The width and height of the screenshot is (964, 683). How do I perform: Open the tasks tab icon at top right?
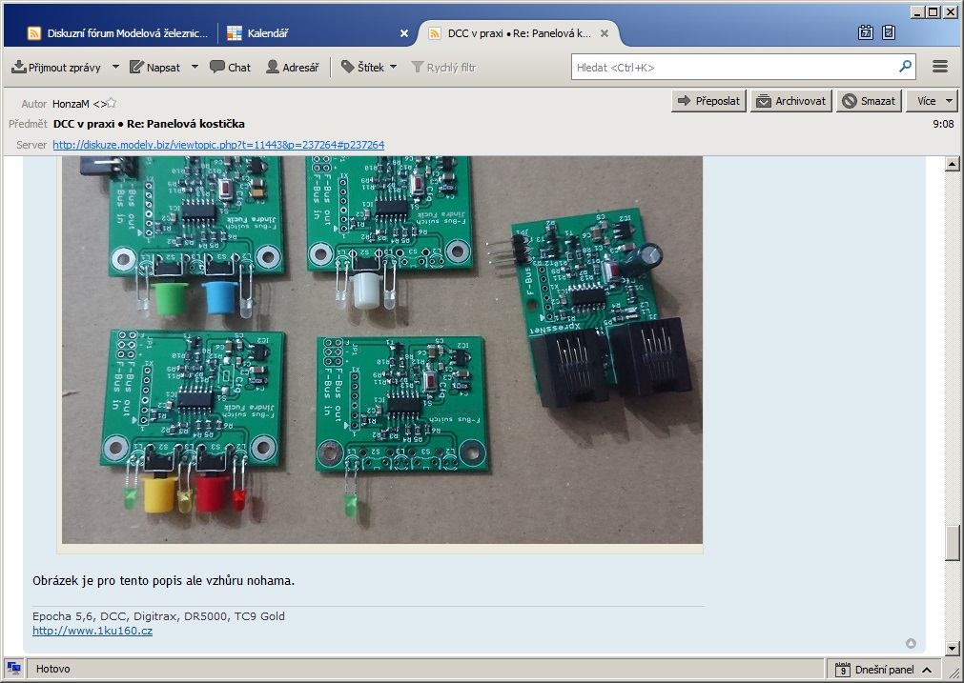click(889, 32)
